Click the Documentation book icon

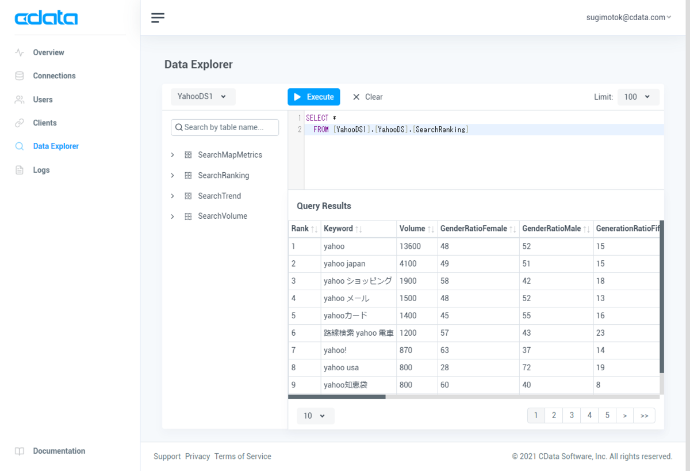click(x=20, y=451)
